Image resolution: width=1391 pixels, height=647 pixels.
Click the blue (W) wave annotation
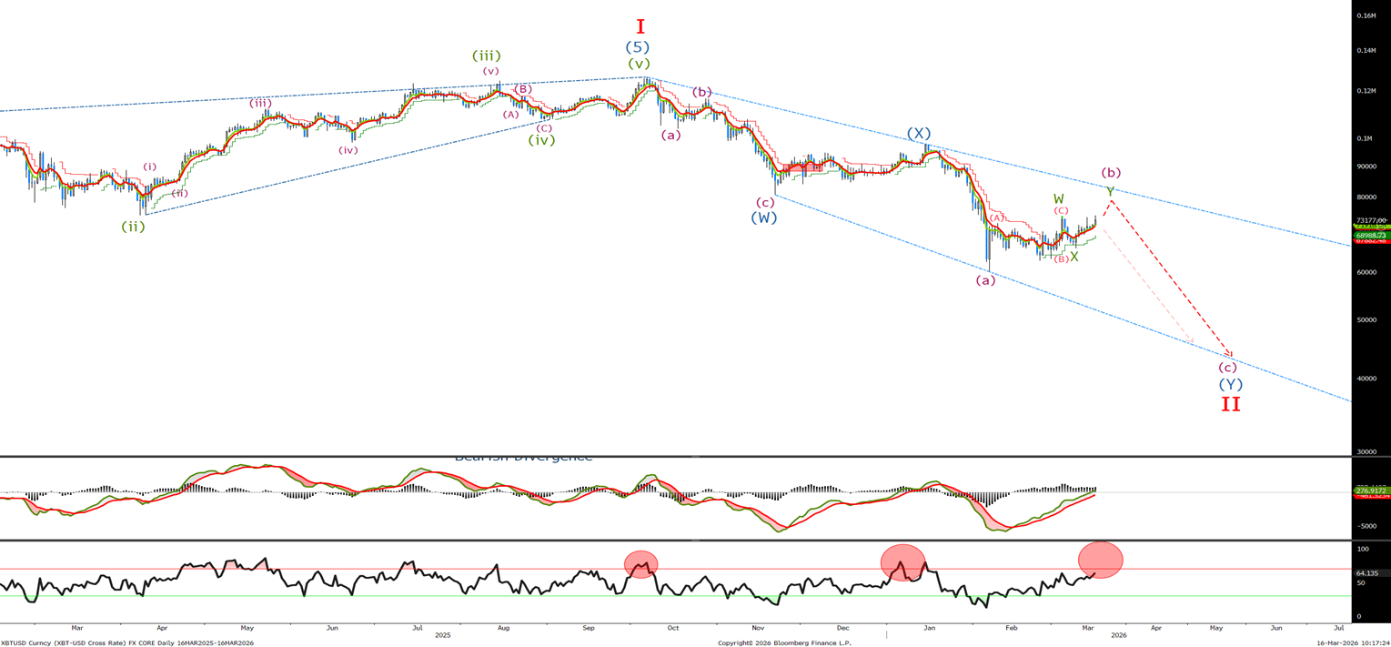point(763,217)
